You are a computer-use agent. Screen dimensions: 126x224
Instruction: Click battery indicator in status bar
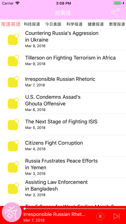(x=118, y=3)
